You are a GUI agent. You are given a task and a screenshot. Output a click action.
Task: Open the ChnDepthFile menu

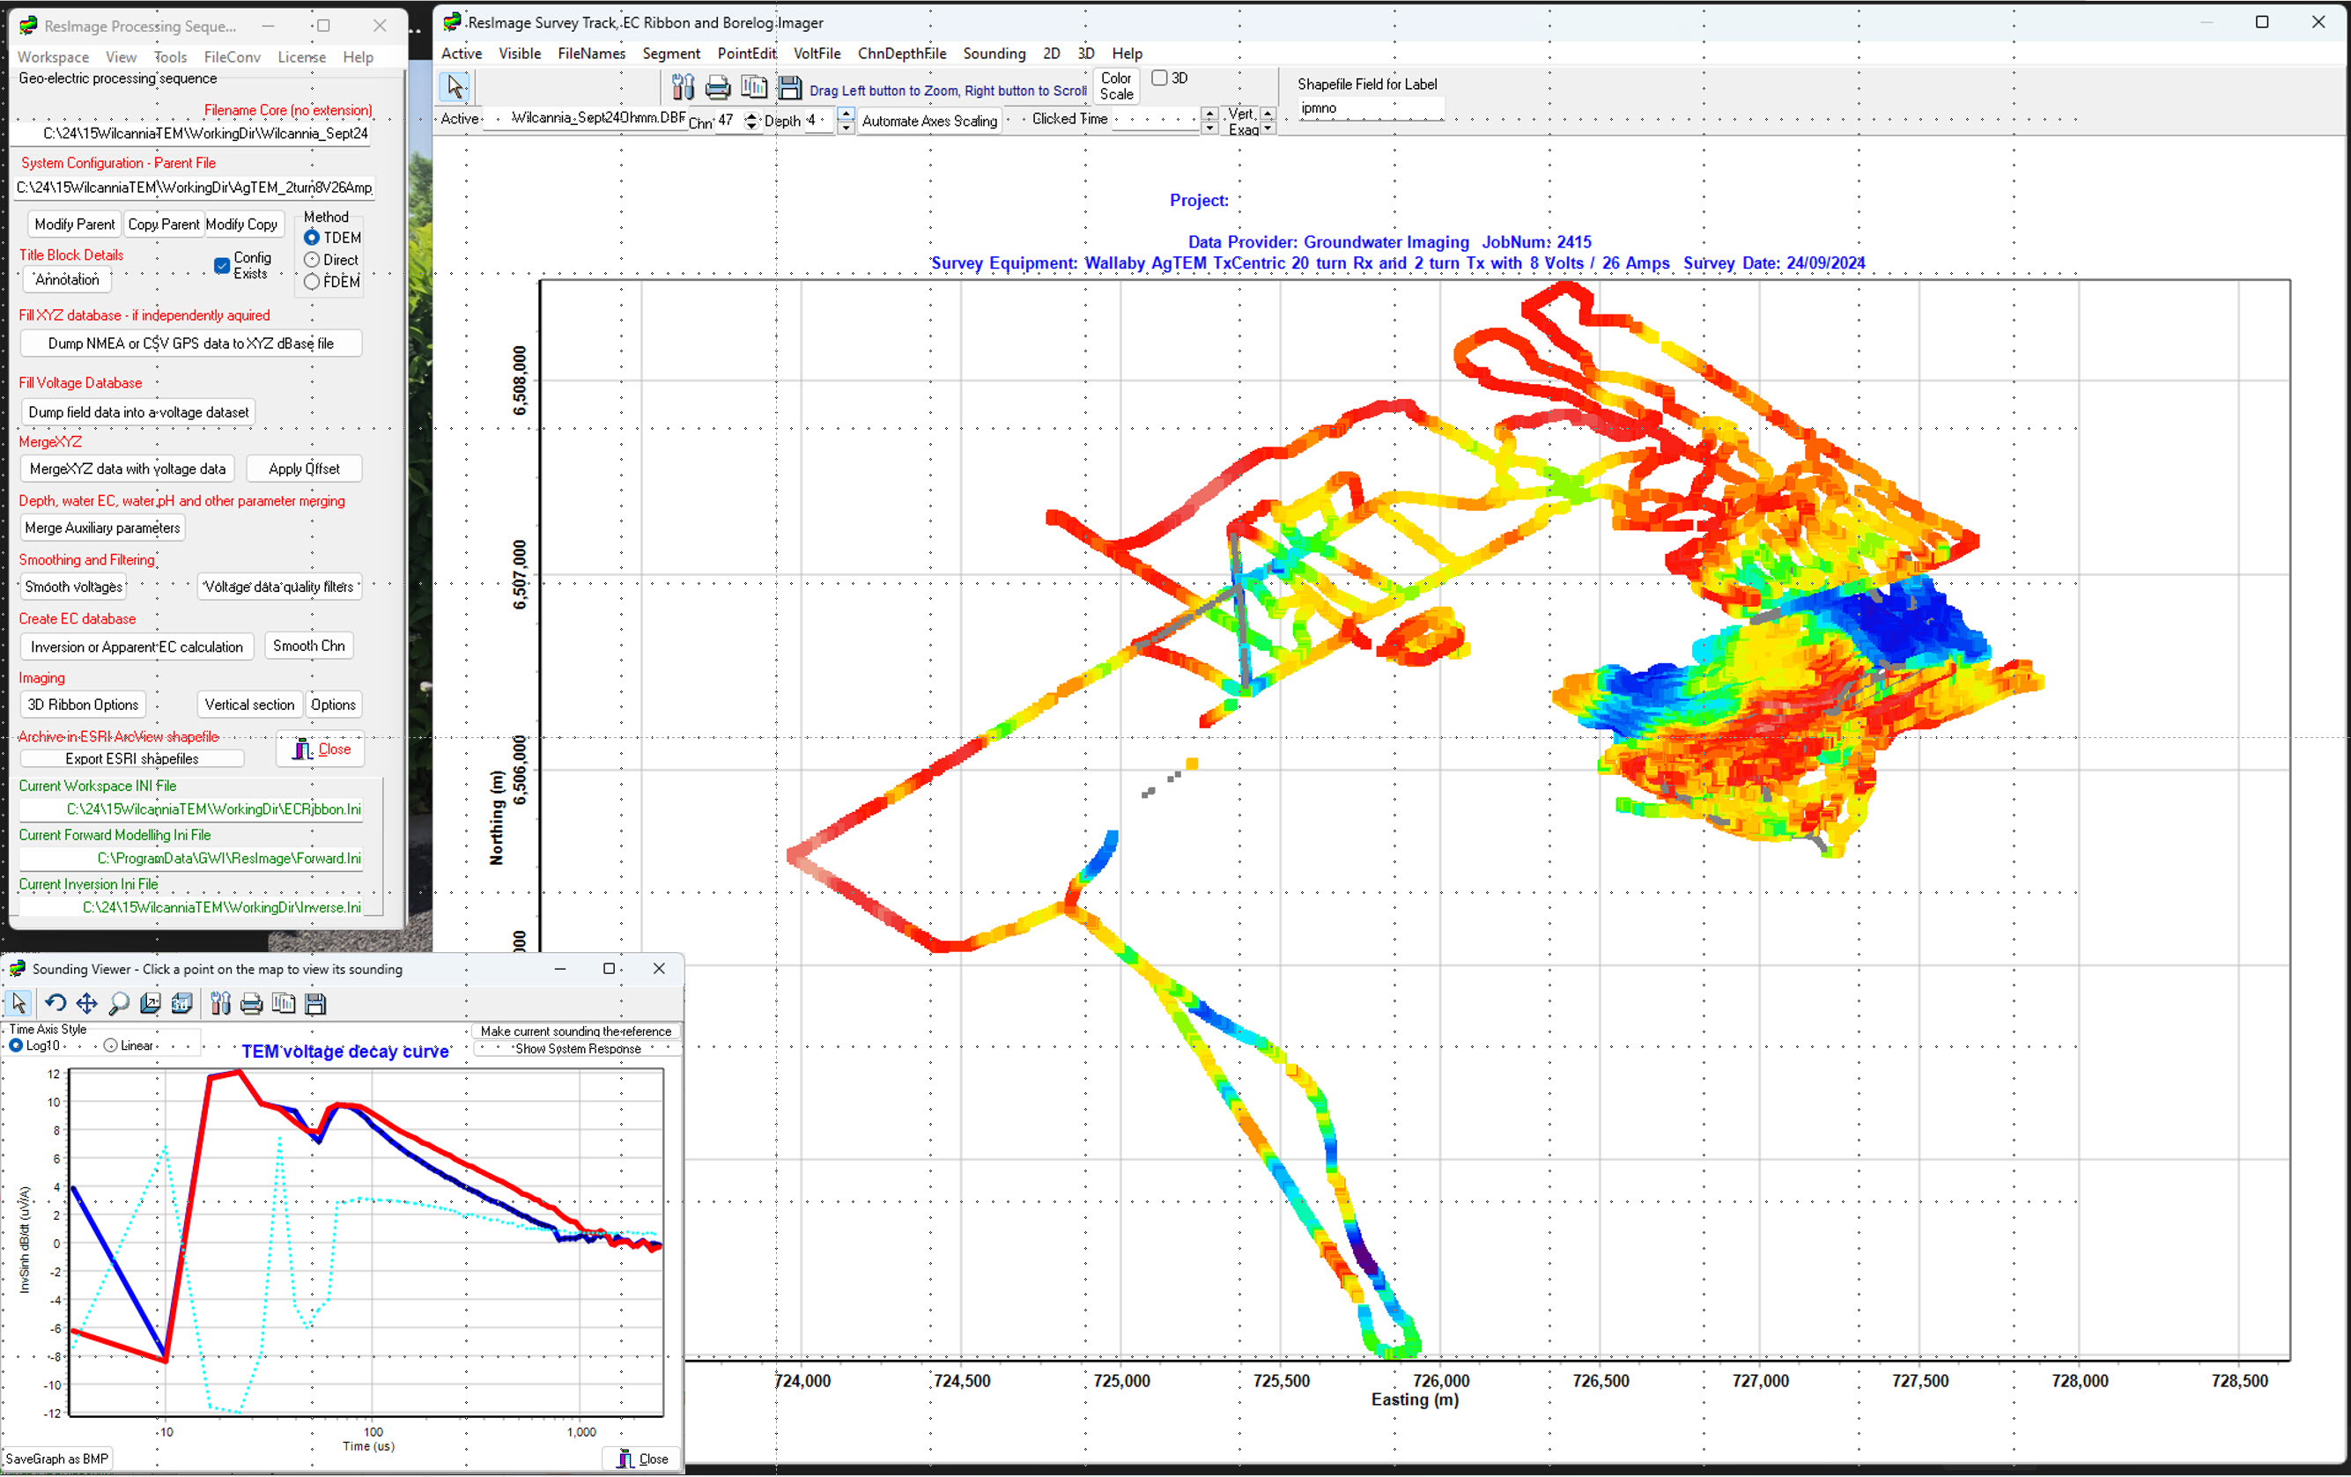901,54
